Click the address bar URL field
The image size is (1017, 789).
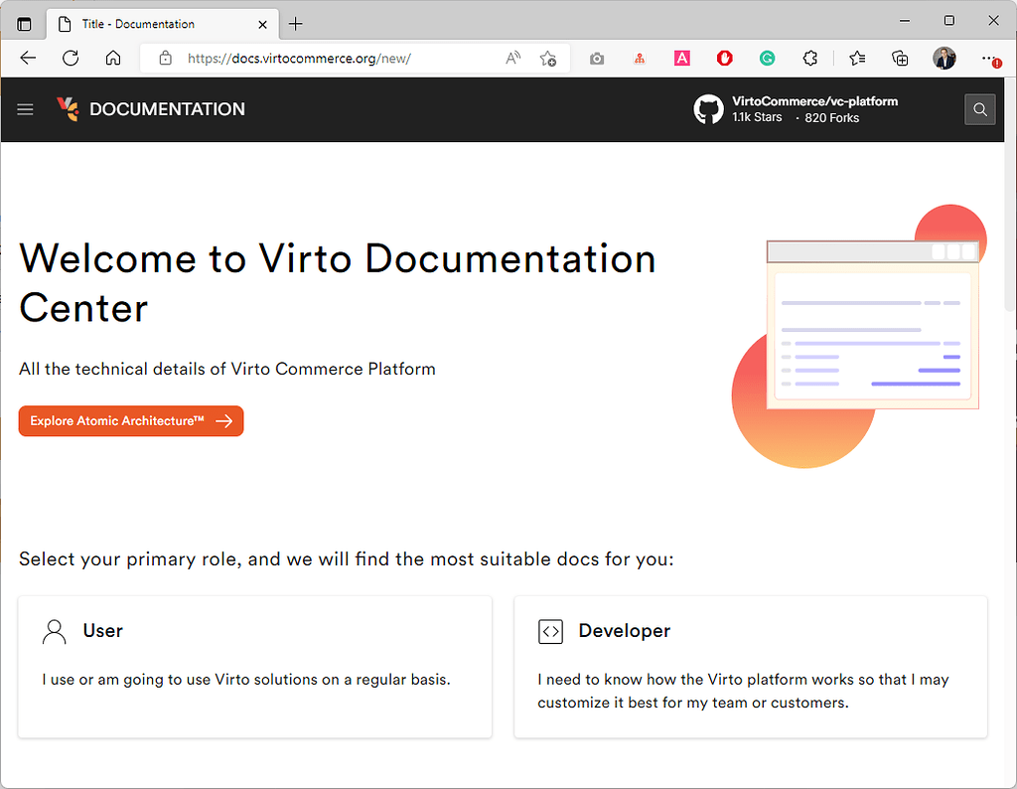click(x=298, y=59)
